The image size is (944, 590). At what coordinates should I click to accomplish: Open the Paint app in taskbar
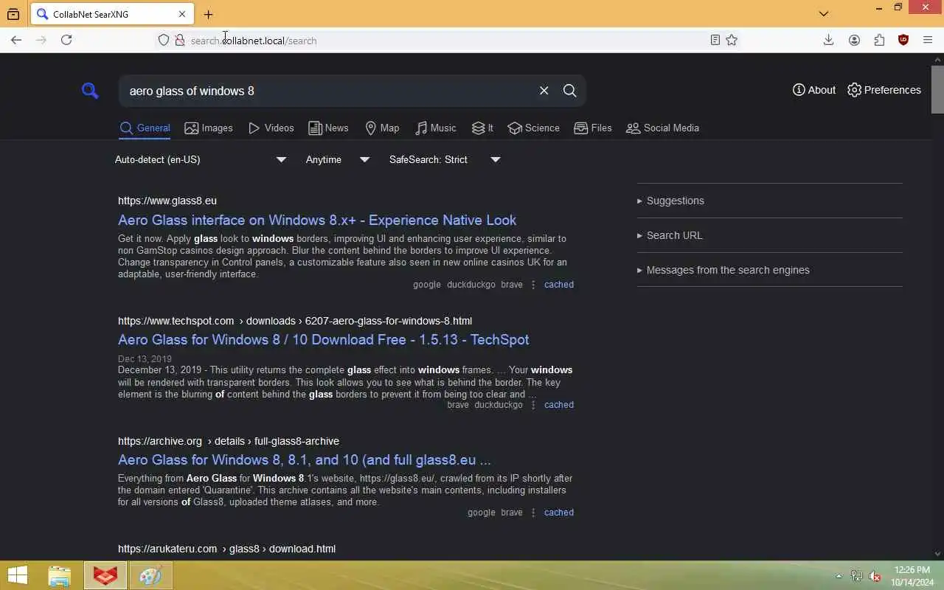click(150, 575)
